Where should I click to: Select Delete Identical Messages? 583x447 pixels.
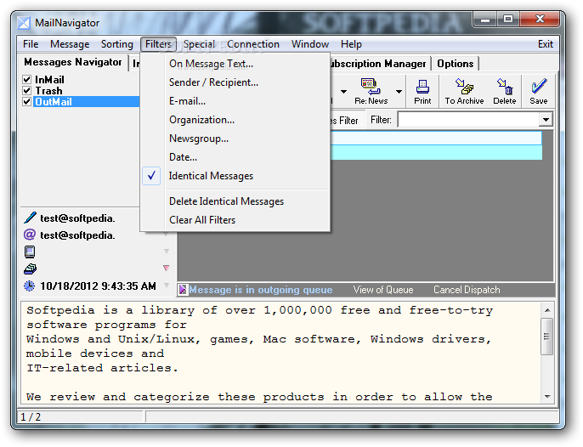pyautogui.click(x=235, y=201)
